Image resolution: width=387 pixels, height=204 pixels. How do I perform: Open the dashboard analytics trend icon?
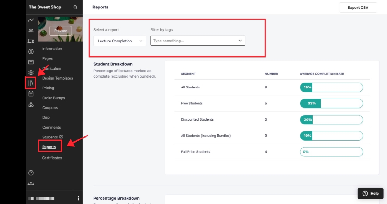tap(31, 20)
